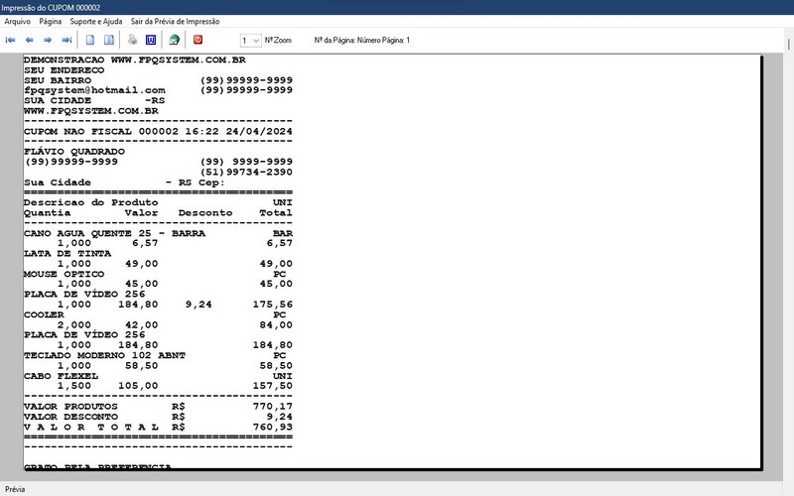Image resolution: width=794 pixels, height=496 pixels.
Task: Click the globe/email send icon
Action: 174,41
